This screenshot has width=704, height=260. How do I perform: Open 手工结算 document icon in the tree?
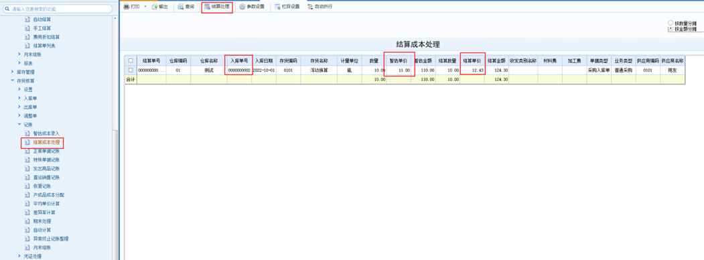[27, 28]
